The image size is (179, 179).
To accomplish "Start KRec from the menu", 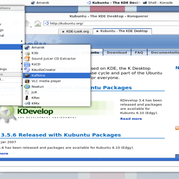I will click(57, 98).
